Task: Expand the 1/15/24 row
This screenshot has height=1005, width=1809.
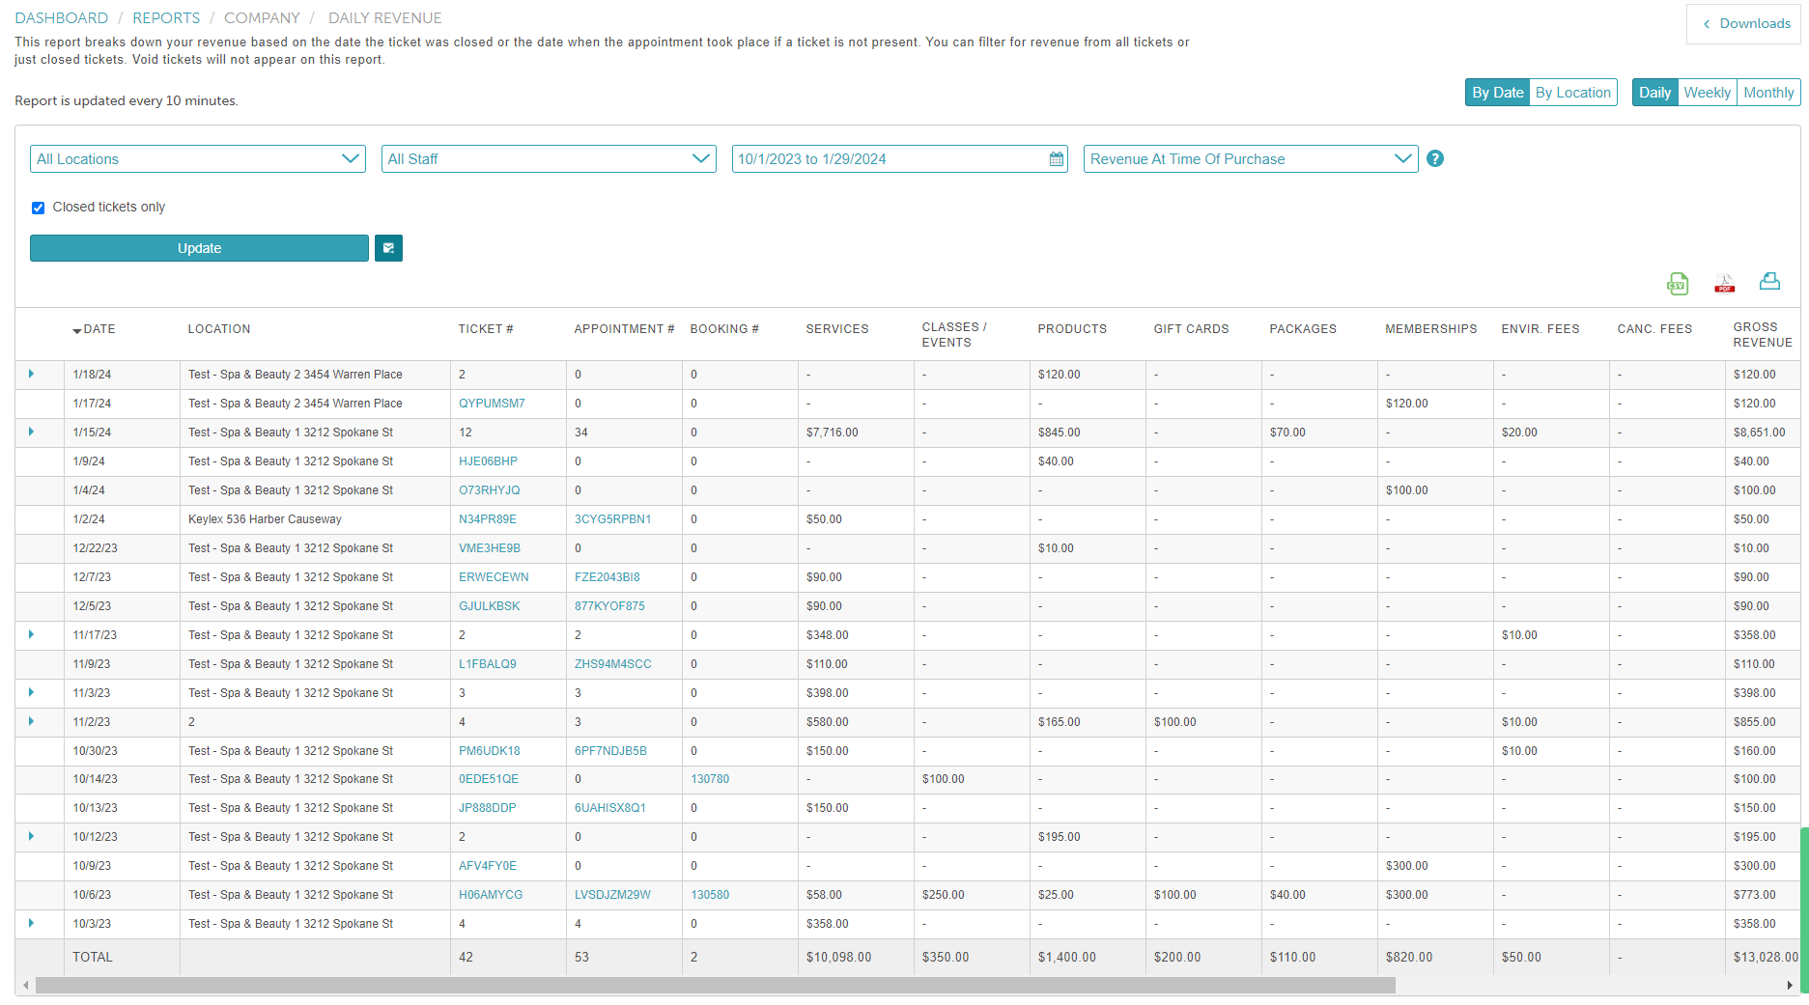Action: click(31, 432)
